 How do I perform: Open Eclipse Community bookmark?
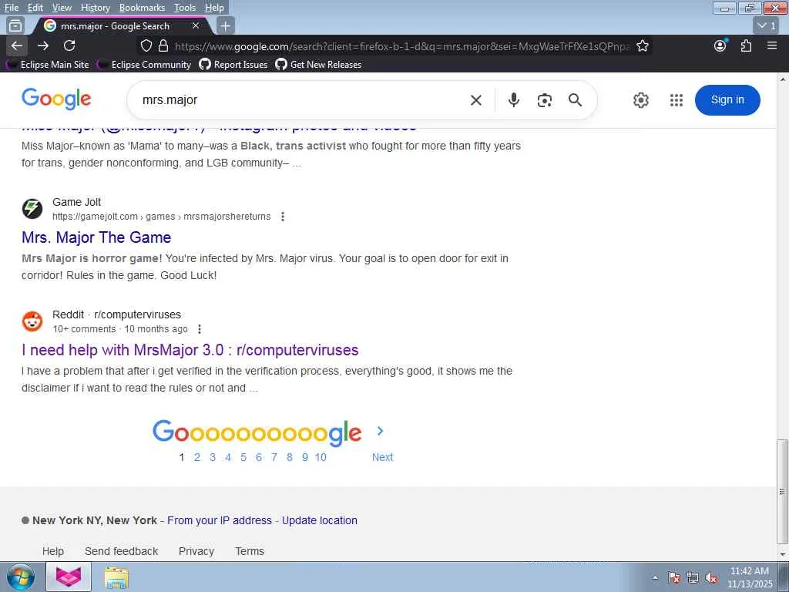(x=145, y=65)
